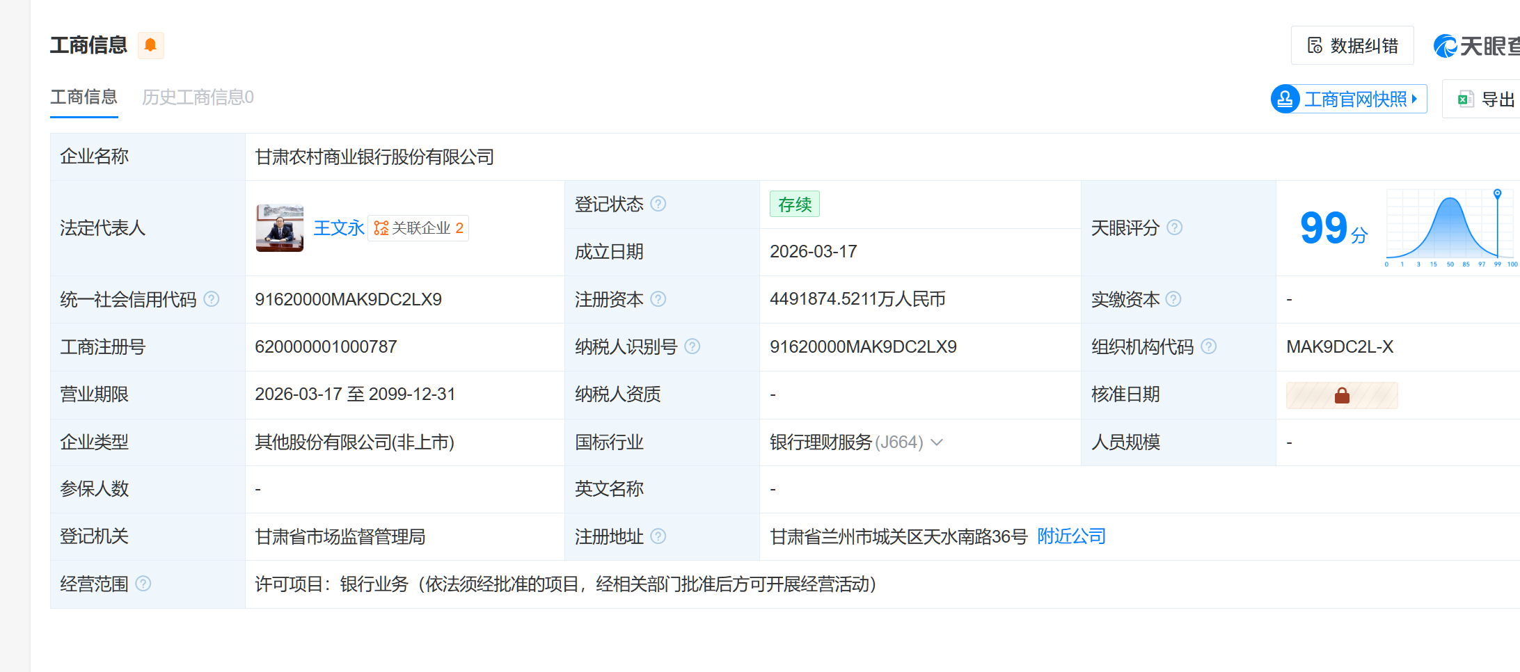Image resolution: width=1520 pixels, height=672 pixels.
Task: Click registration number 620000001000787
Action: (326, 347)
